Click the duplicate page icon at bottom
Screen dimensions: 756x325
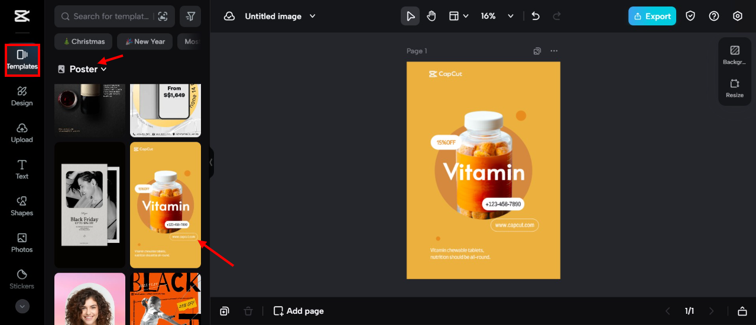[225, 311]
